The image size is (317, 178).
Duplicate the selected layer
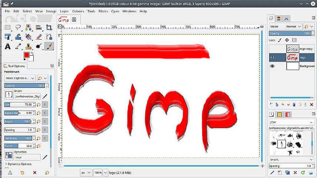coord(294,105)
